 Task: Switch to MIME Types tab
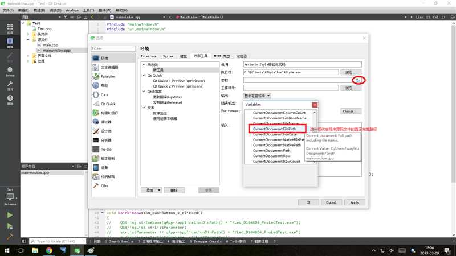(x=222, y=56)
